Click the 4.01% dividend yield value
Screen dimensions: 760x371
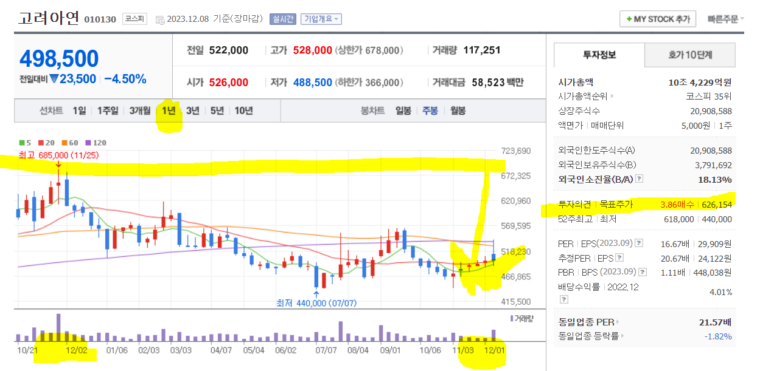point(720,292)
